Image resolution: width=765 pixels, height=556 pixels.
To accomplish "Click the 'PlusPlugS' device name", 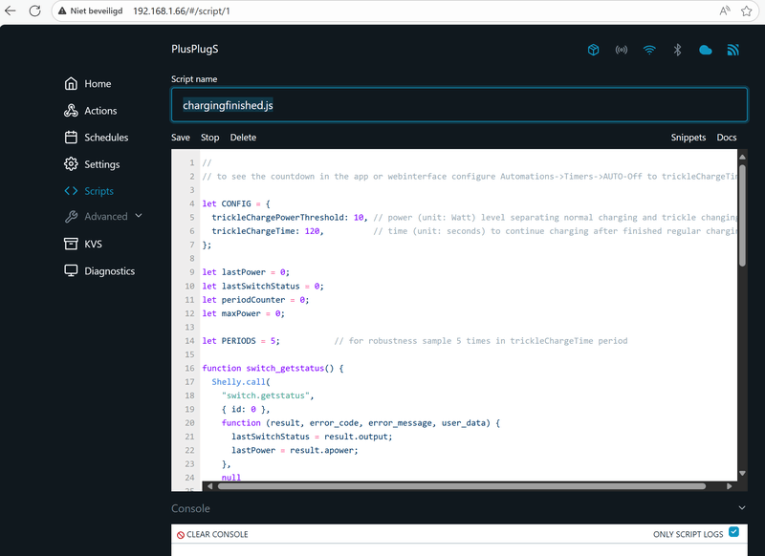I will coord(195,50).
